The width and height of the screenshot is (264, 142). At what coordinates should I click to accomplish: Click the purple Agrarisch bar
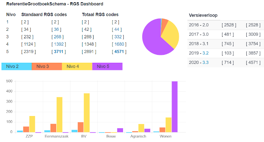(x=147, y=131)
